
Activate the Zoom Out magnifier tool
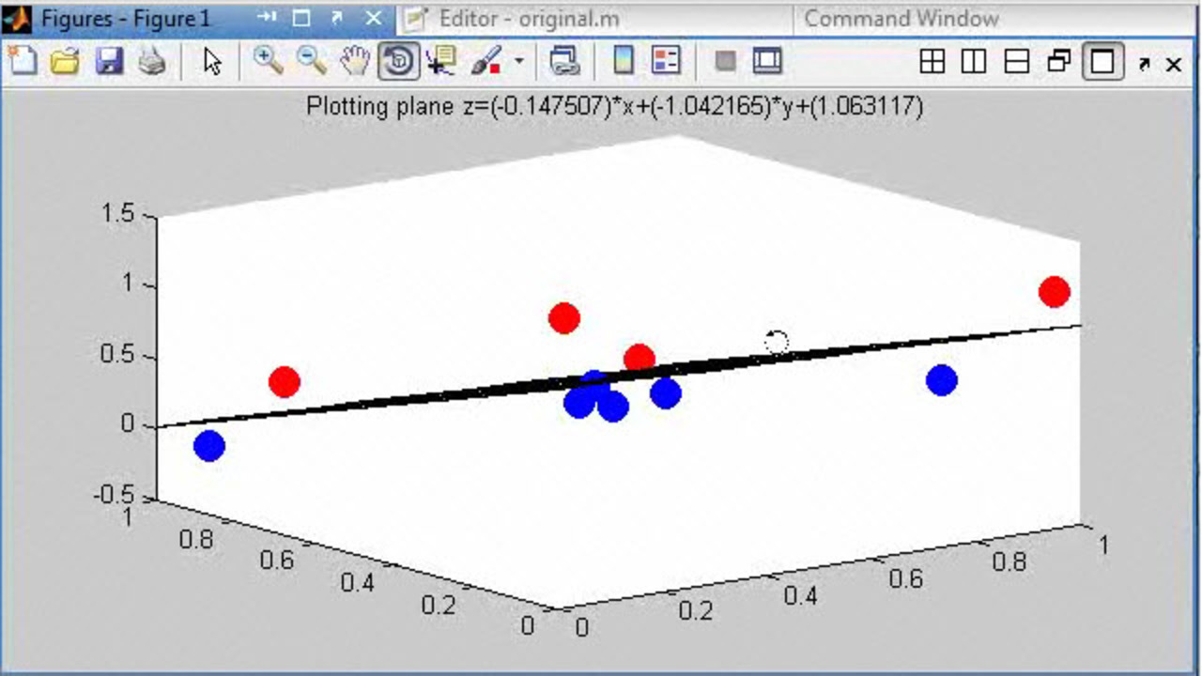(311, 62)
